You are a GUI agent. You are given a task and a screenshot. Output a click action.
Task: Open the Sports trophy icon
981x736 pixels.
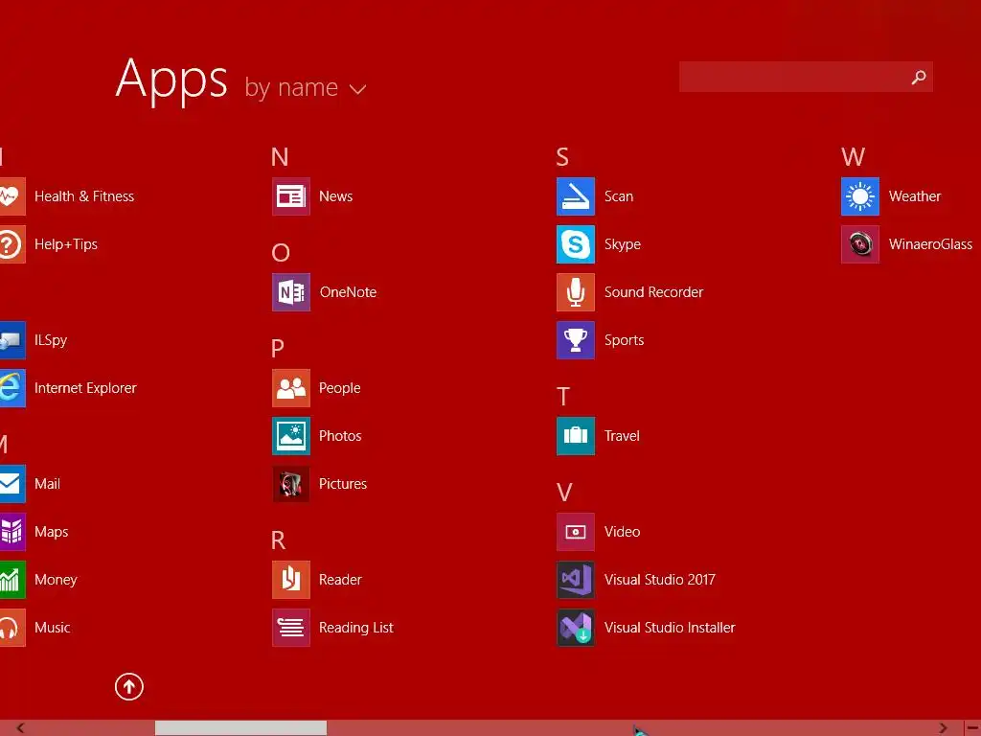[576, 340]
